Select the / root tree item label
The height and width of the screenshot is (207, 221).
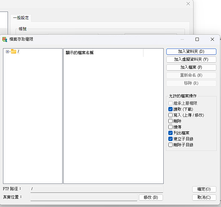[x=18, y=52]
